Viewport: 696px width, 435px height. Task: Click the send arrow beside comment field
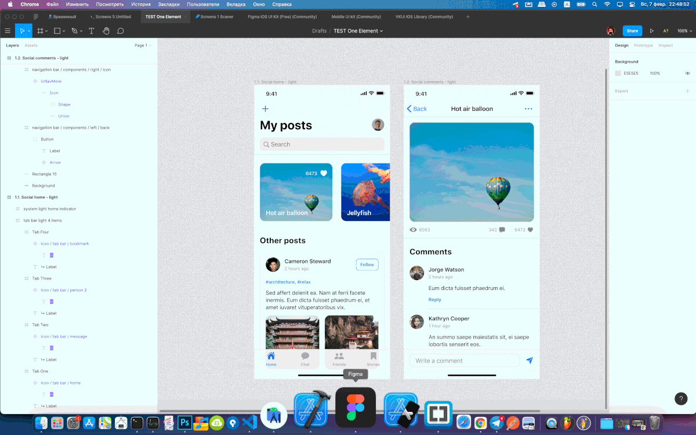[x=530, y=360]
